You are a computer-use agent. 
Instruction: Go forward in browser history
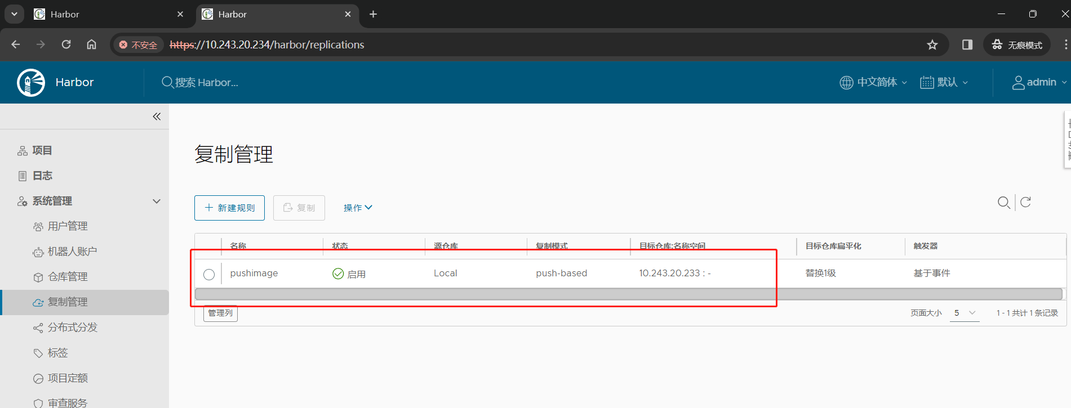(41, 44)
